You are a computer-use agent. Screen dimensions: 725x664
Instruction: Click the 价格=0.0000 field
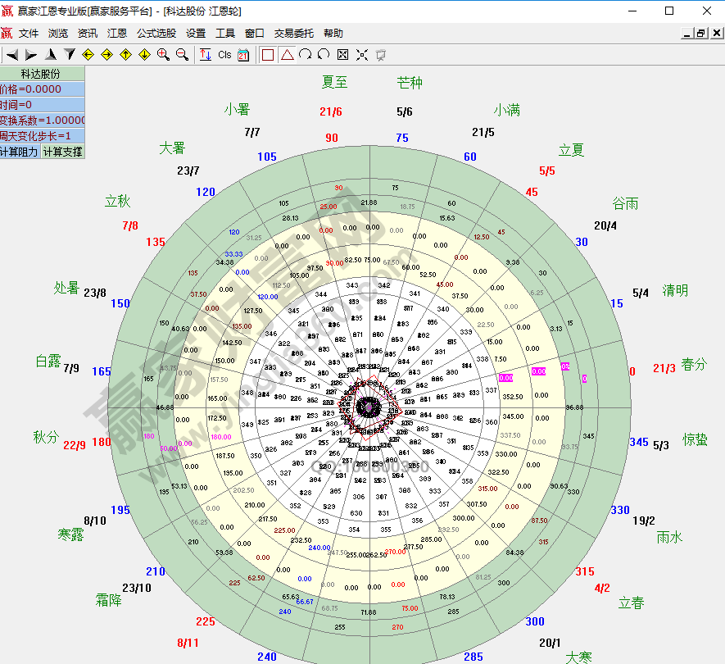pyautogui.click(x=43, y=89)
